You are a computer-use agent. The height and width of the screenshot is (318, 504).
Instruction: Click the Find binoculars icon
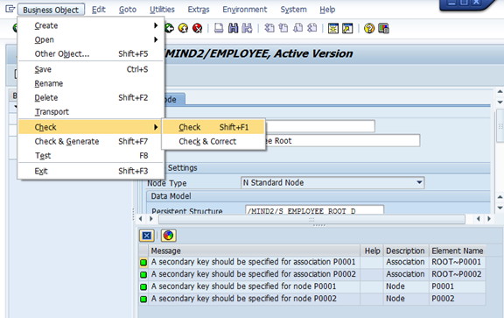tap(234, 28)
